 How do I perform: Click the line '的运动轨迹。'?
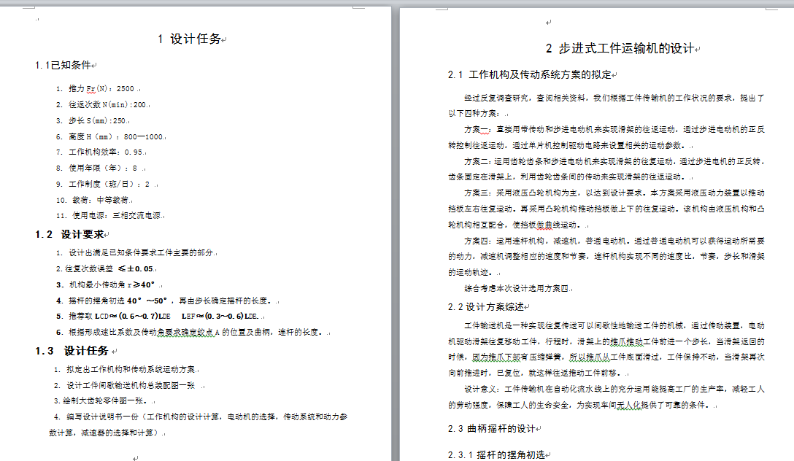click(471, 272)
